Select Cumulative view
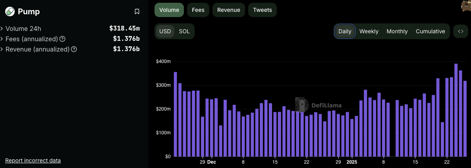Screen dimensions: 471x168 click(x=430, y=31)
